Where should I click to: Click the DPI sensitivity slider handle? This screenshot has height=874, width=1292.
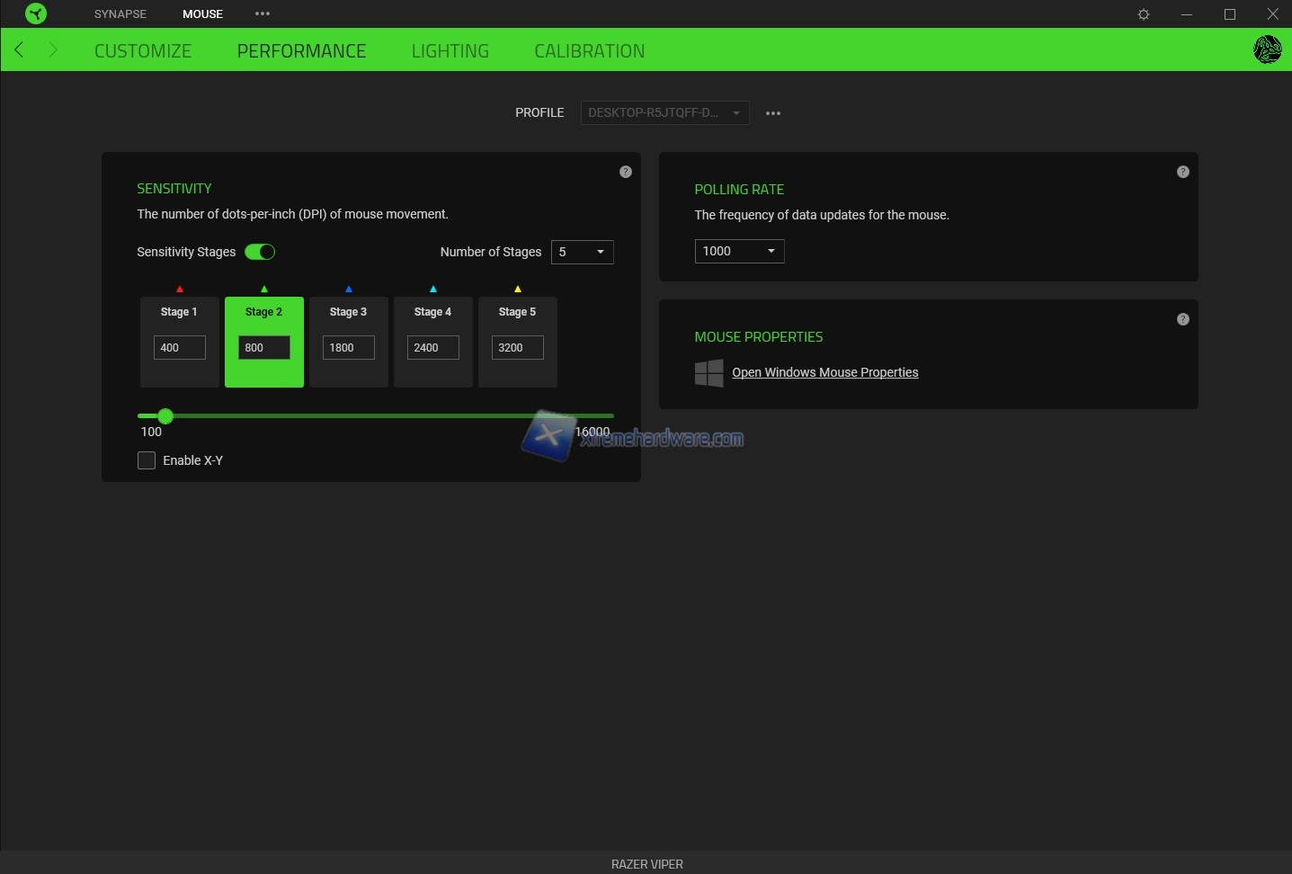pyautogui.click(x=165, y=415)
